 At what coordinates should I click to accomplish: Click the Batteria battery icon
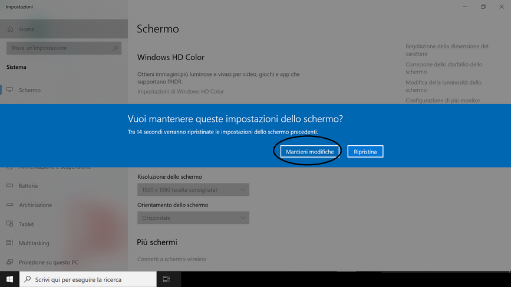point(10,186)
